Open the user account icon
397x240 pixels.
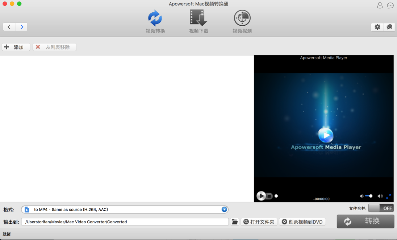pyautogui.click(x=380, y=5)
